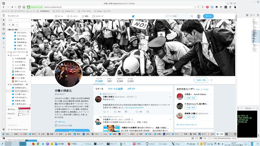Open Twitter メッセージ envelope link

(98, 16)
